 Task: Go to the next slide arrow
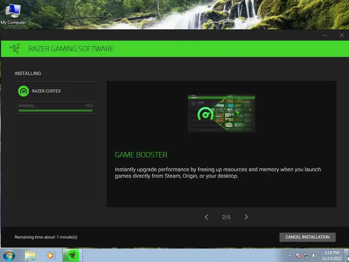pyautogui.click(x=246, y=217)
